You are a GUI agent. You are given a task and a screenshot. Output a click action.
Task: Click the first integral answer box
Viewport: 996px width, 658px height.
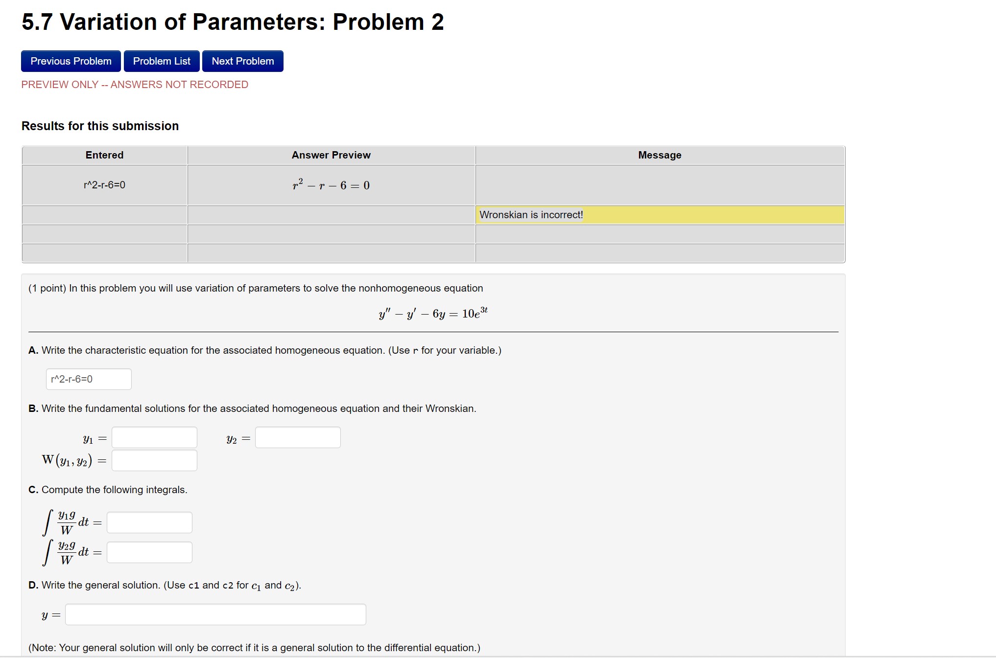tap(149, 522)
